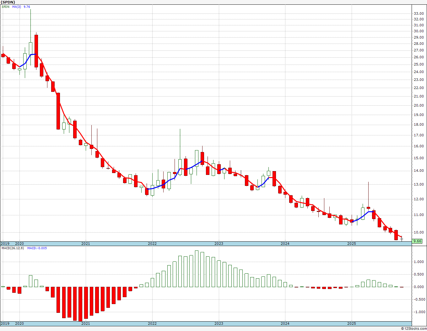Click the 19.00 price axis label
The width and height of the screenshot is (427, 331).
pos(419,115)
